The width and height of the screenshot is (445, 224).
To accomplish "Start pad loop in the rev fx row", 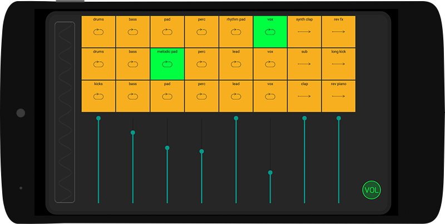I will pos(167,32).
